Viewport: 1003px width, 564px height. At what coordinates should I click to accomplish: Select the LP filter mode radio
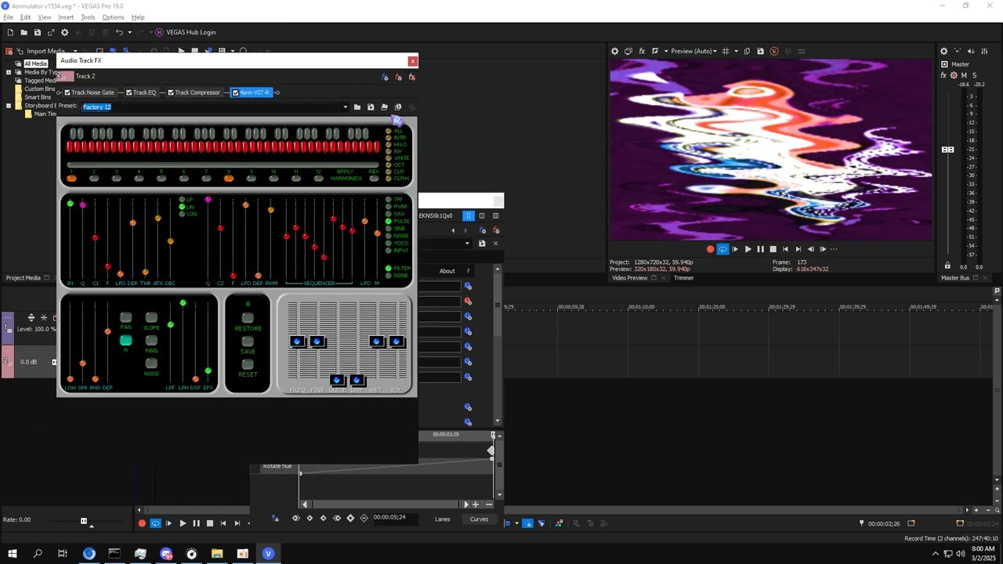183,200
